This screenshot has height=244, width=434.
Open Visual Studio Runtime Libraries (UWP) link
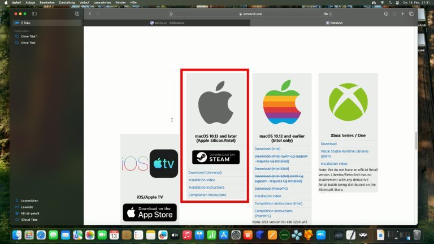click(344, 154)
